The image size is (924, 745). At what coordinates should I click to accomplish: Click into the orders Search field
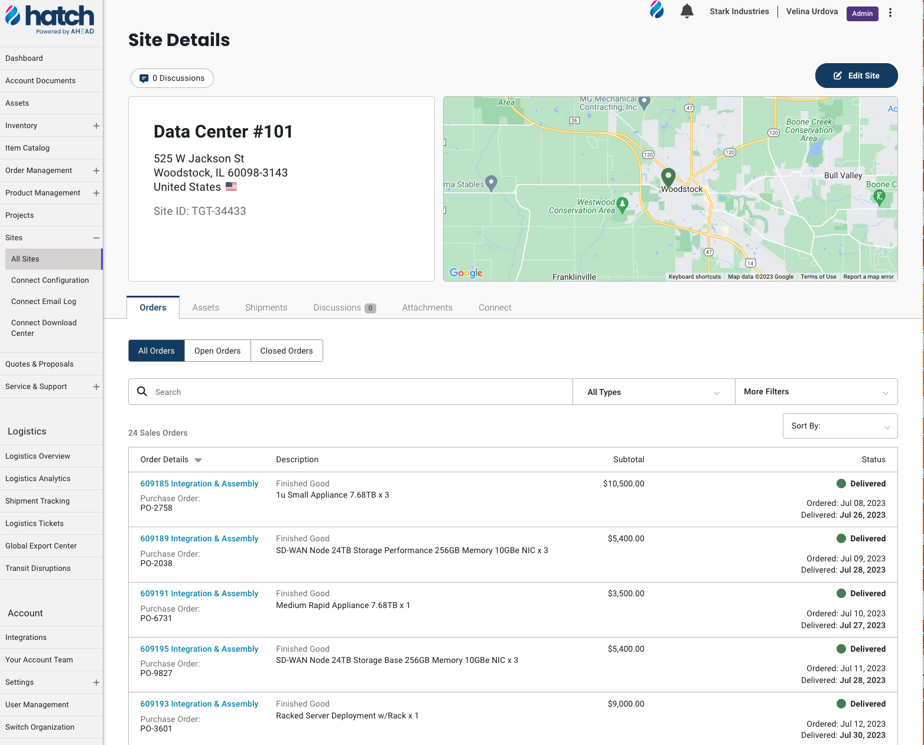coord(350,392)
